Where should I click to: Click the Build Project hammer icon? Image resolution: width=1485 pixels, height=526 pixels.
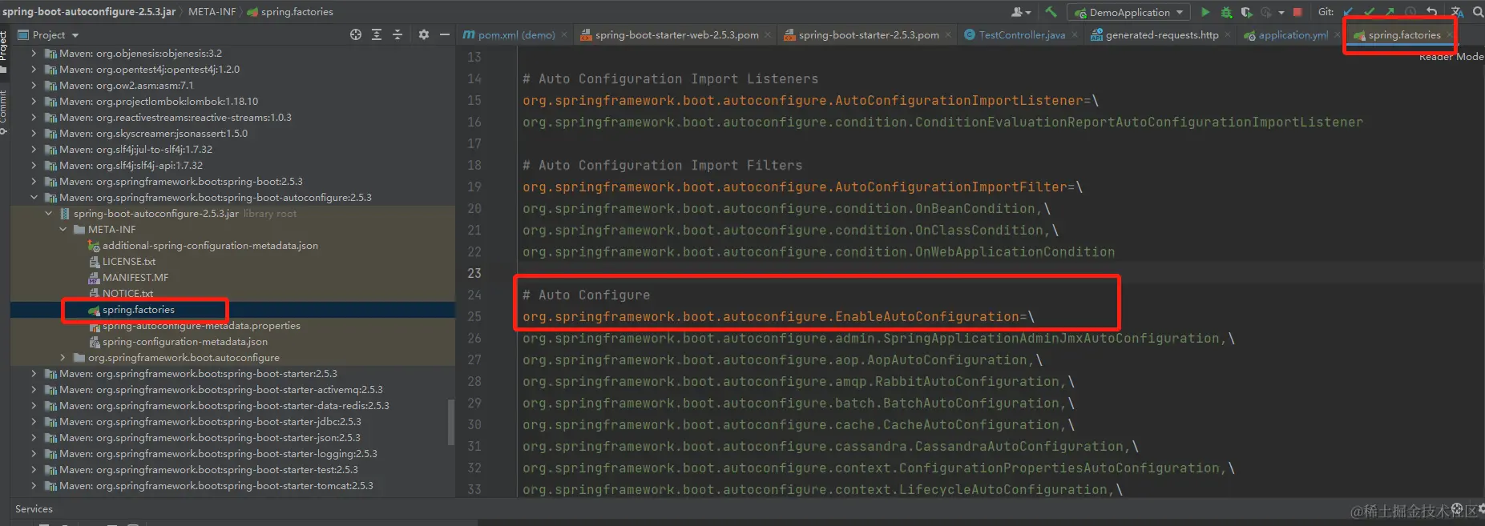click(x=1051, y=12)
